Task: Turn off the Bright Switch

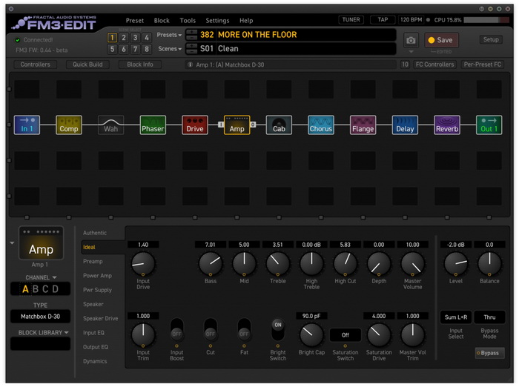Action: 278,330
